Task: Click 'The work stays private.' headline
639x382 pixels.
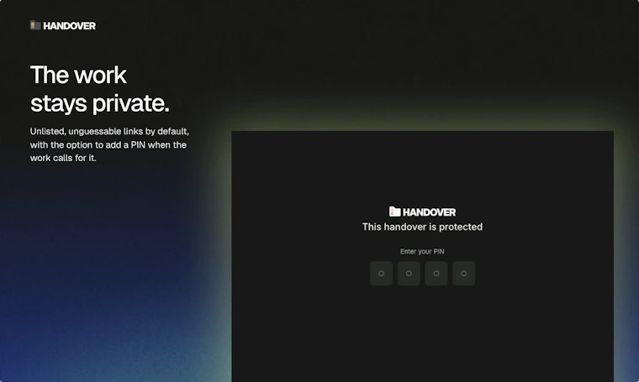Action: 99,89
